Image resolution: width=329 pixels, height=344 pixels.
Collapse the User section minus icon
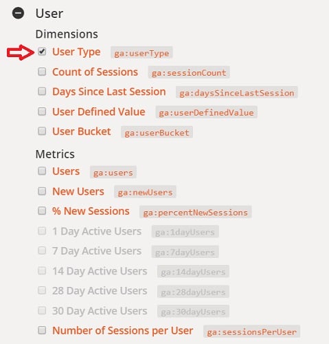(18, 13)
